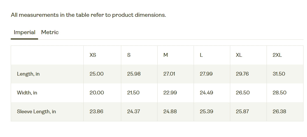Select the Sleeve Length, in row label
Screen dimensions: 307x137
(36, 112)
